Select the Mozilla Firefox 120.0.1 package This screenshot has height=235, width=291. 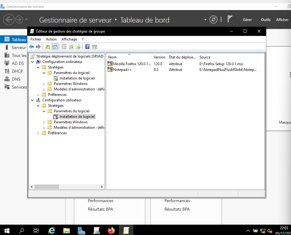(x=131, y=64)
